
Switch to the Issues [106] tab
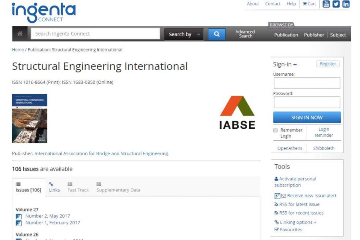(28, 187)
